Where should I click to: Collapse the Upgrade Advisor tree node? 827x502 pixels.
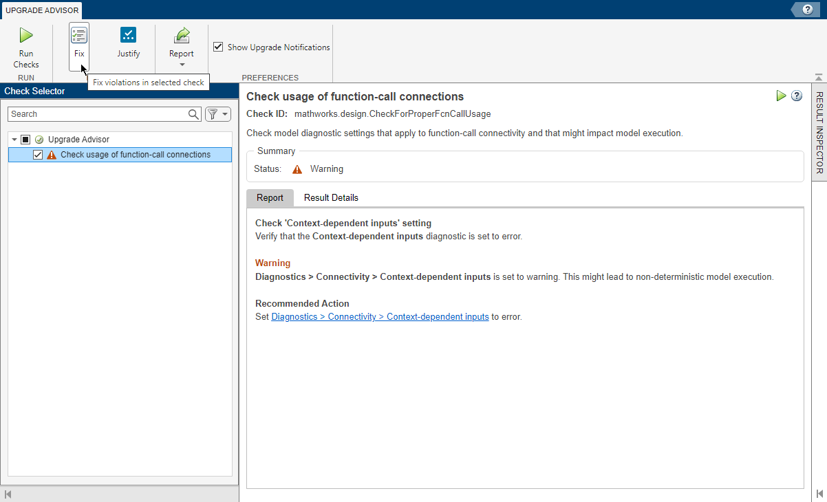pos(15,139)
